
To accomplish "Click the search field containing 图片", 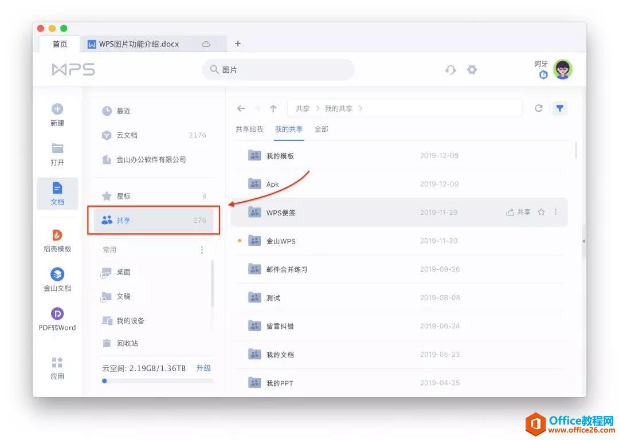I will point(279,70).
